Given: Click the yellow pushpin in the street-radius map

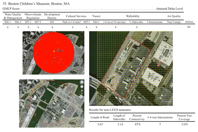Looking at the screenshot, I should pyautogui.click(x=52, y=101).
